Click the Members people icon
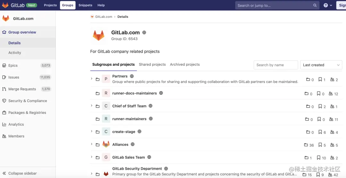 4,136
